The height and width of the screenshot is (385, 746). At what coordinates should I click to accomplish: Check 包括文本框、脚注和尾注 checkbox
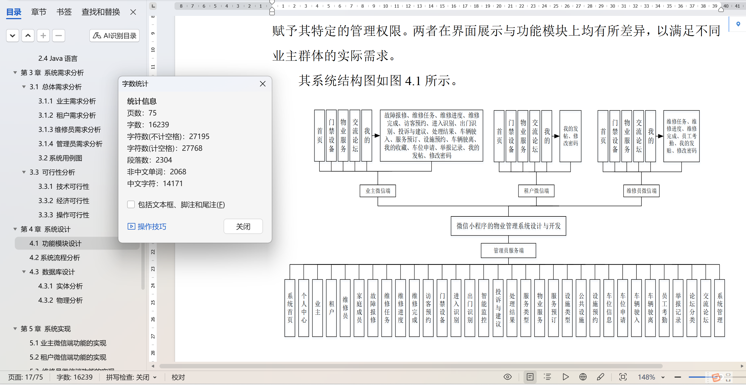tap(131, 204)
